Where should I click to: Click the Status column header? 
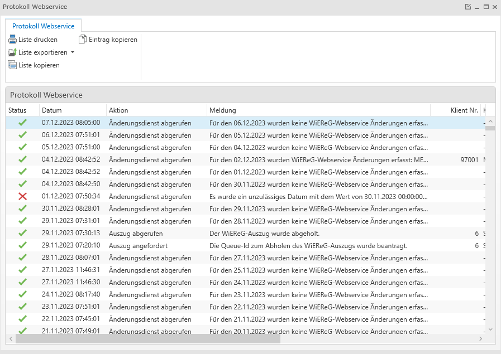[22, 110]
